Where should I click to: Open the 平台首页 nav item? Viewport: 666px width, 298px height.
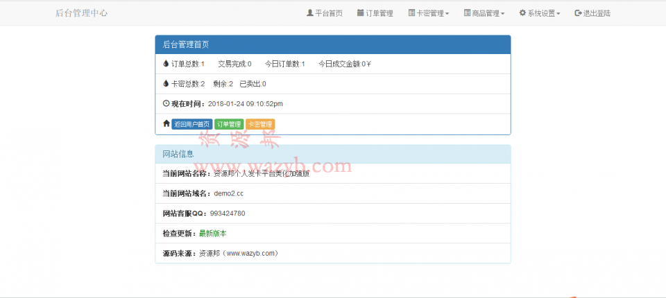click(x=325, y=13)
